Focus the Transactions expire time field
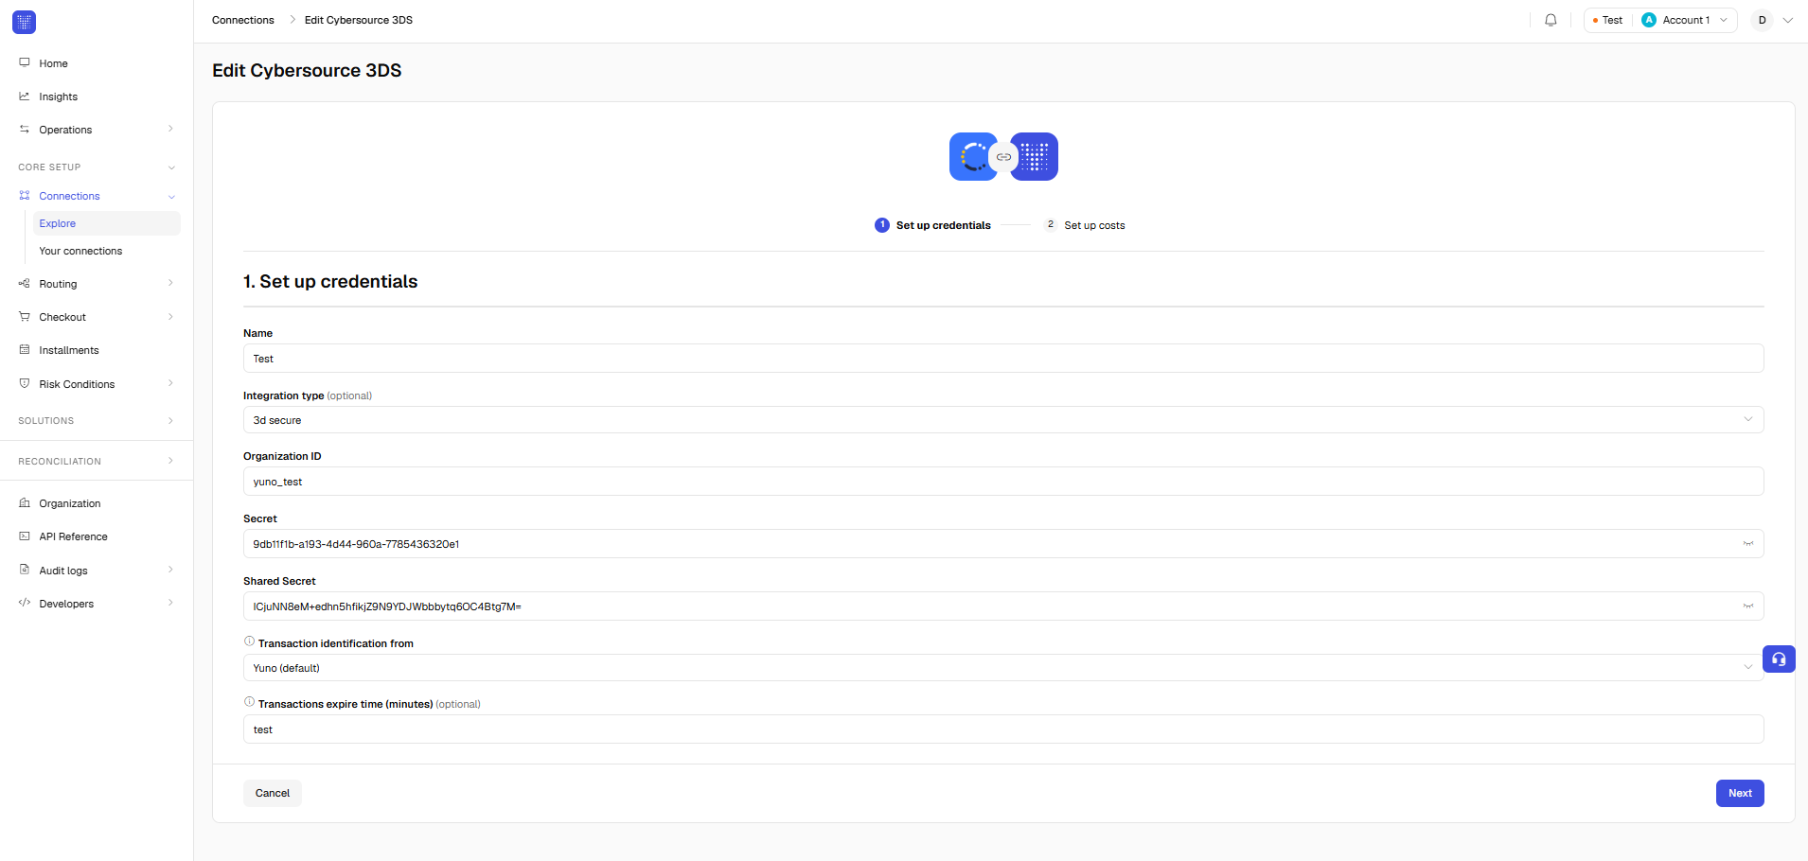 coord(1003,729)
